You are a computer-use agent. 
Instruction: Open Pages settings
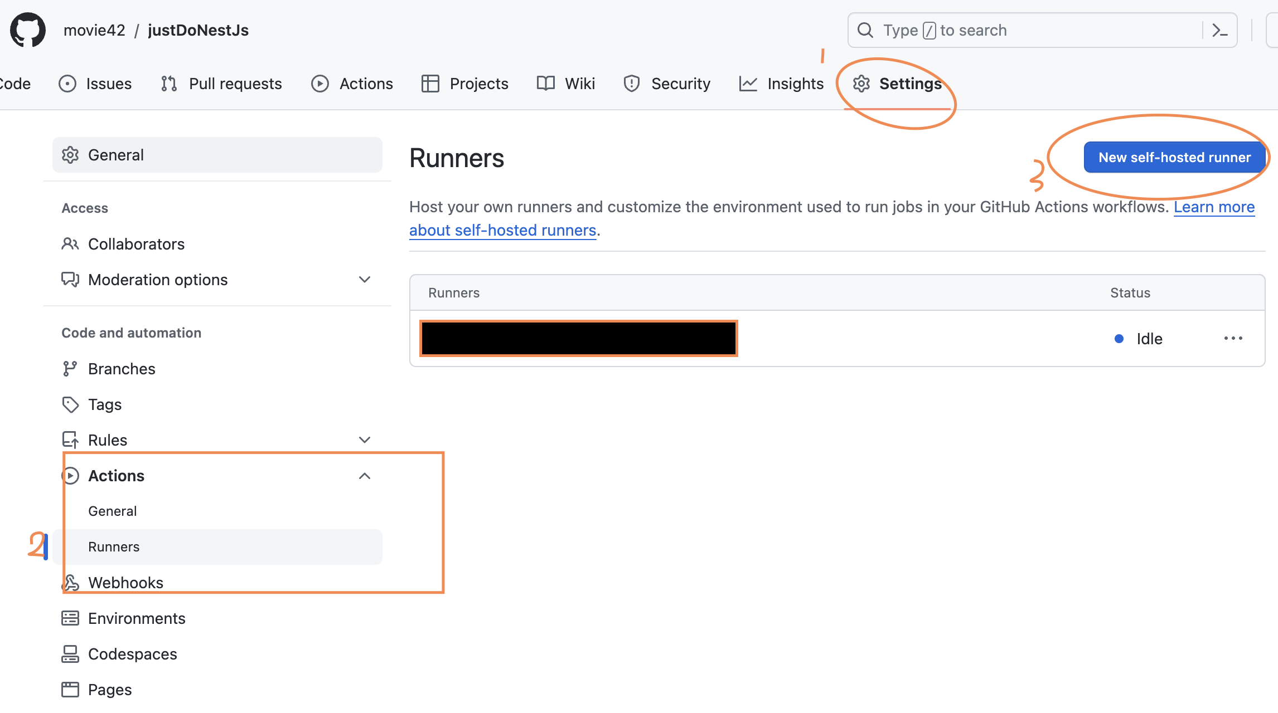click(x=217, y=690)
